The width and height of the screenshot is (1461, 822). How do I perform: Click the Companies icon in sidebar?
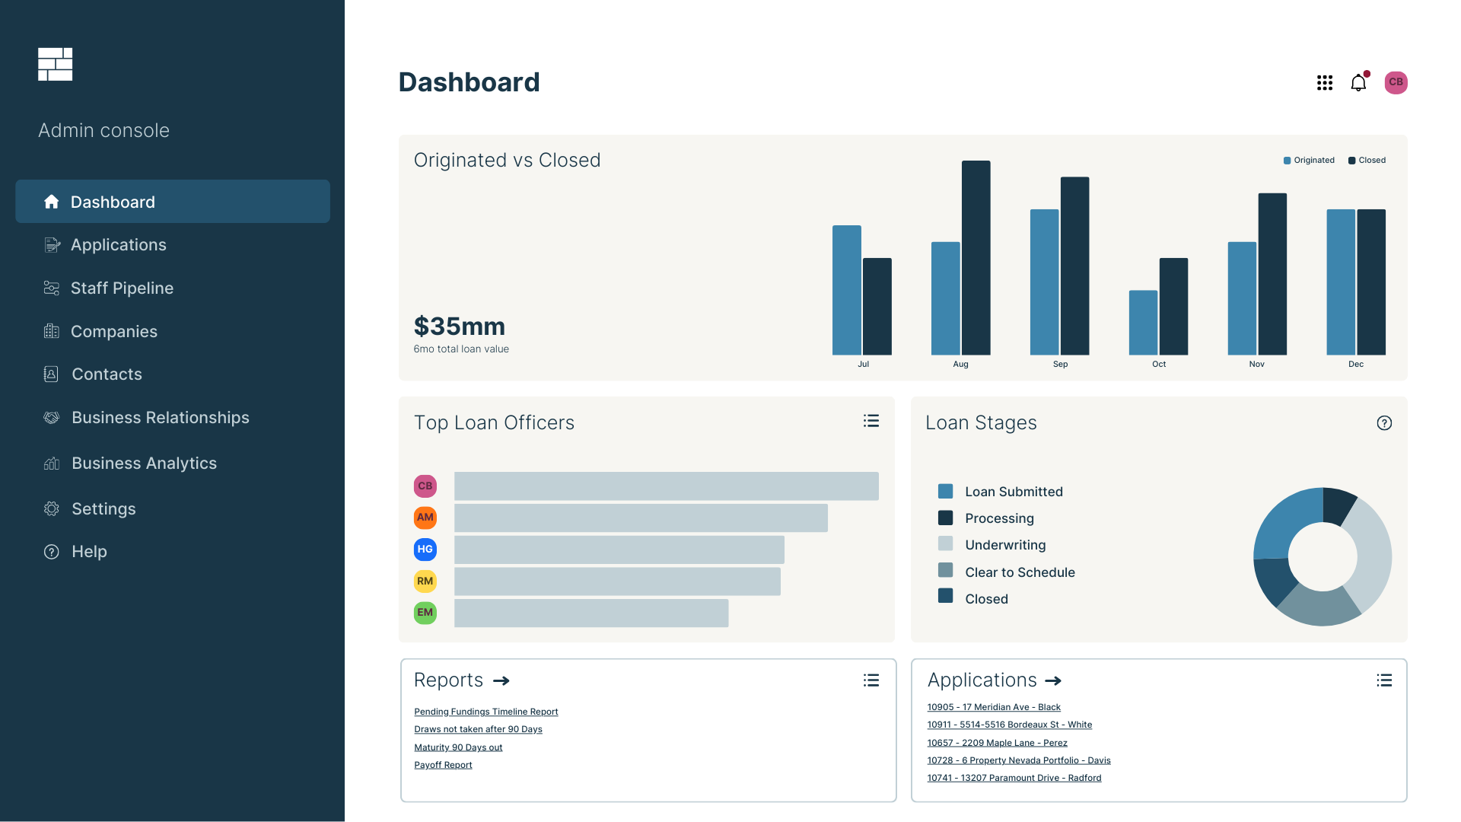point(49,331)
